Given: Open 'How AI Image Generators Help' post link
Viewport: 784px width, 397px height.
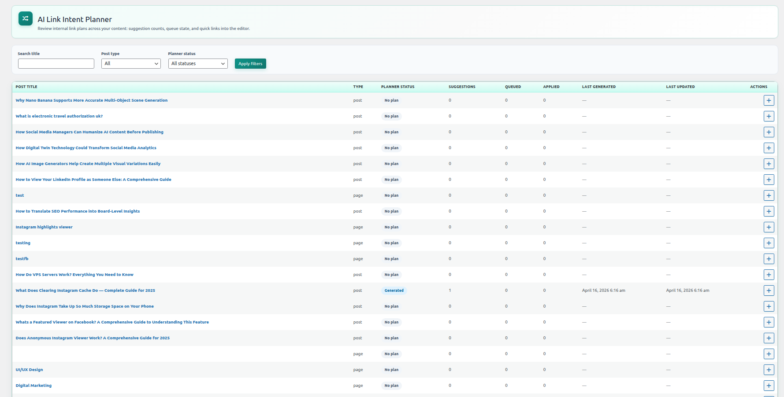Looking at the screenshot, I should click(x=88, y=164).
